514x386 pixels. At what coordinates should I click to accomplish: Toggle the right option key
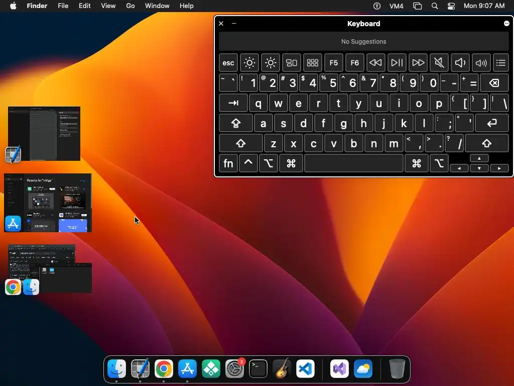click(x=439, y=163)
